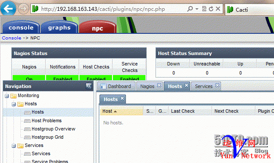Image resolution: width=274 pixels, height=163 pixels.
Task: Stop loading with the X icon in address bar
Action: pyautogui.click(x=218, y=9)
